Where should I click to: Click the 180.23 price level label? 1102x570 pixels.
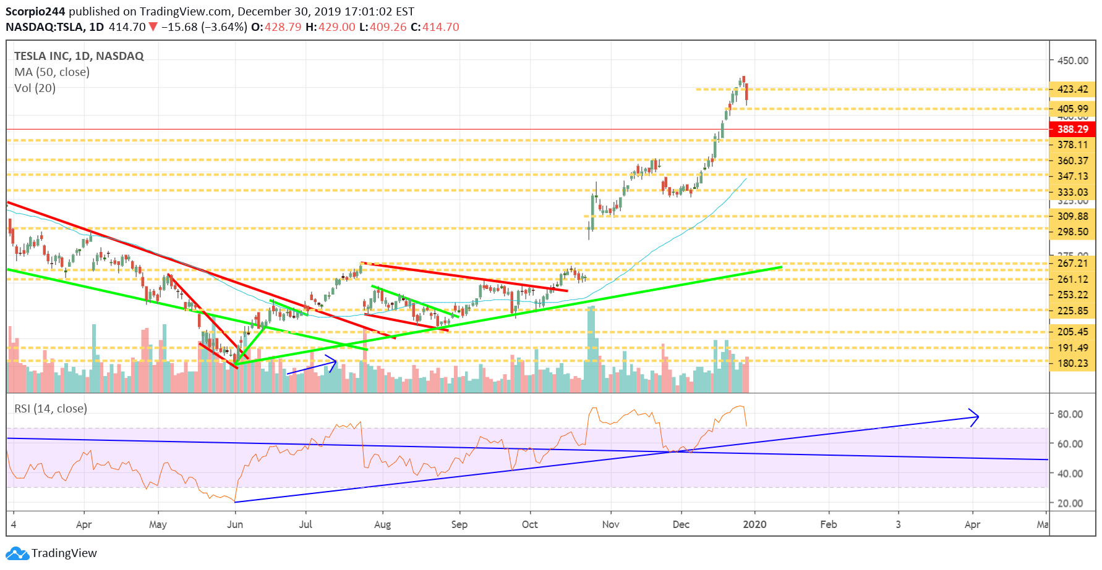(1072, 364)
